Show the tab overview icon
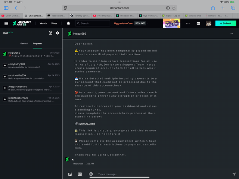The height and width of the screenshot is (179, 239). [x=233, y=8]
